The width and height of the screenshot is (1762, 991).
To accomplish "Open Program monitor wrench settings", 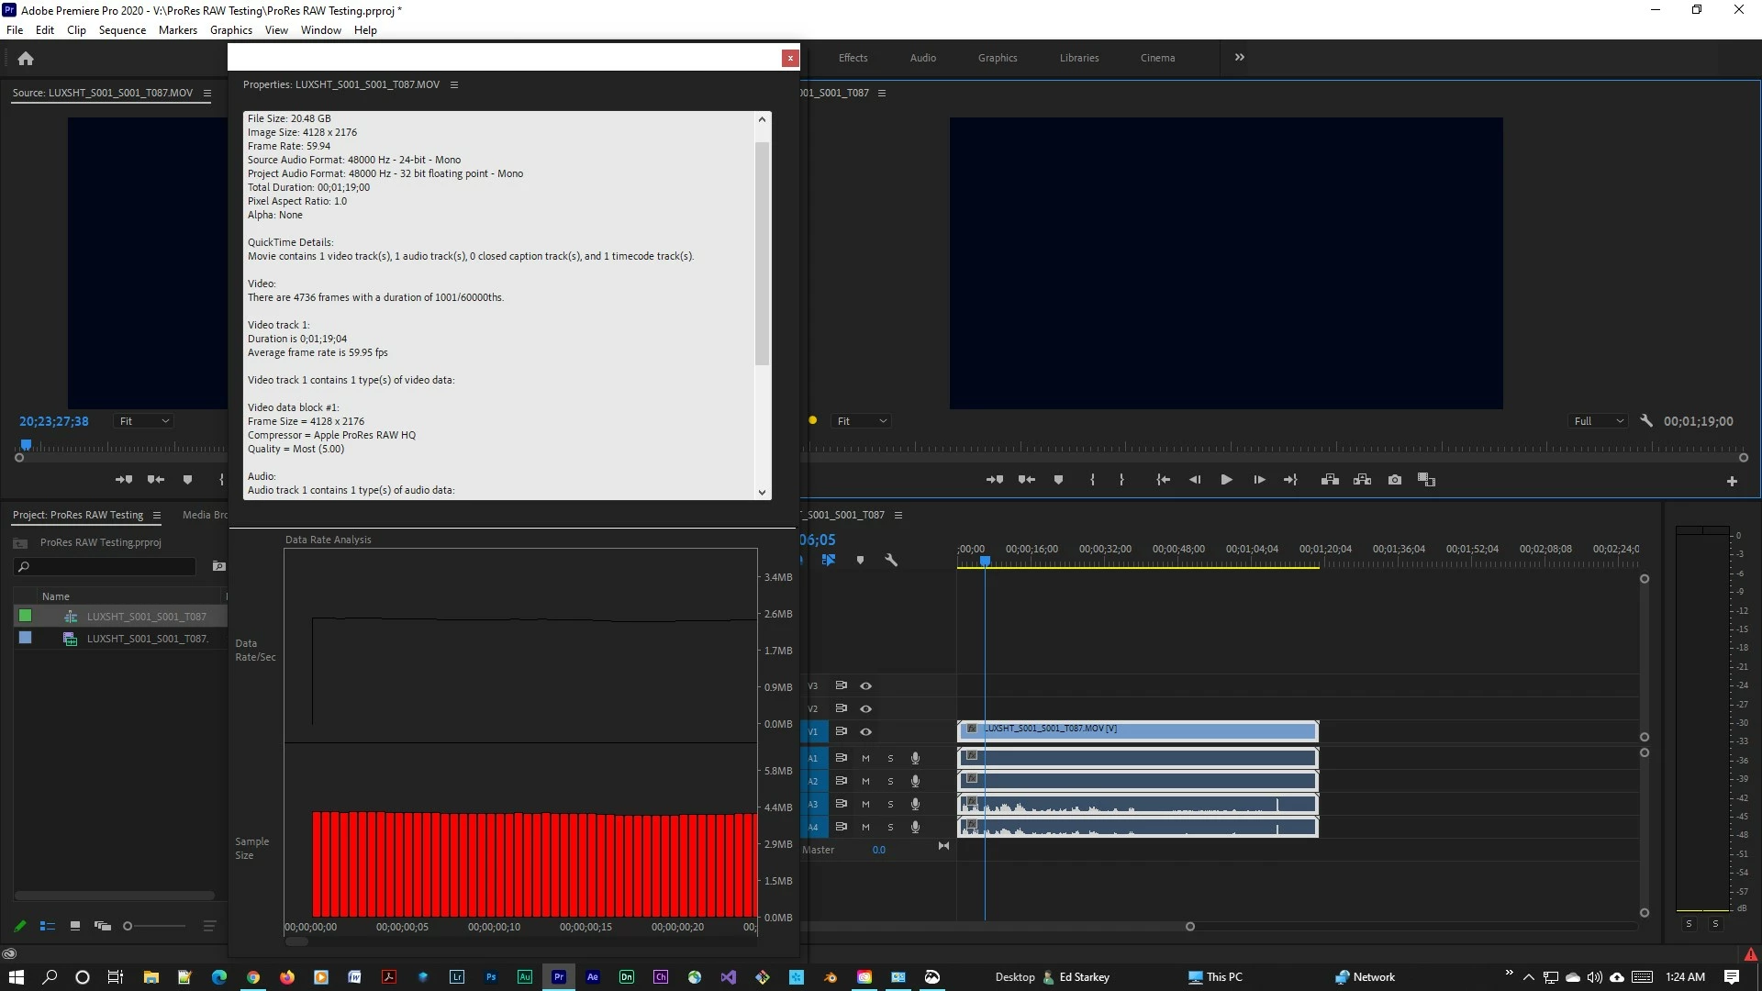I will pyautogui.click(x=1646, y=421).
